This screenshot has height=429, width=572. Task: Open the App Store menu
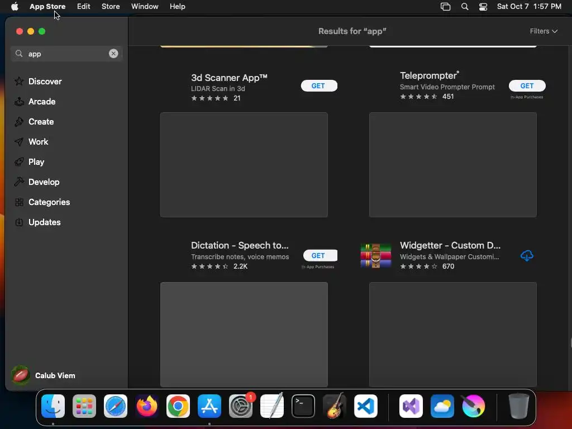click(47, 7)
